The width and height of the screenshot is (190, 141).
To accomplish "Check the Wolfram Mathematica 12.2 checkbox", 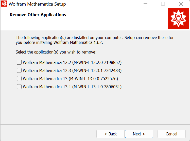I will click(19, 62).
